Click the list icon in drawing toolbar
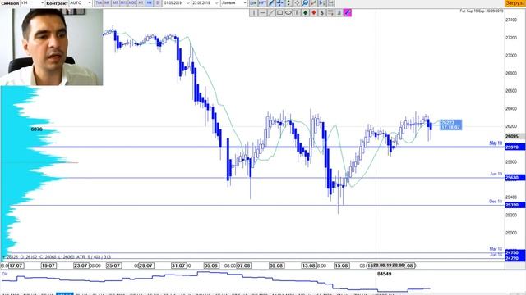 point(330,13)
